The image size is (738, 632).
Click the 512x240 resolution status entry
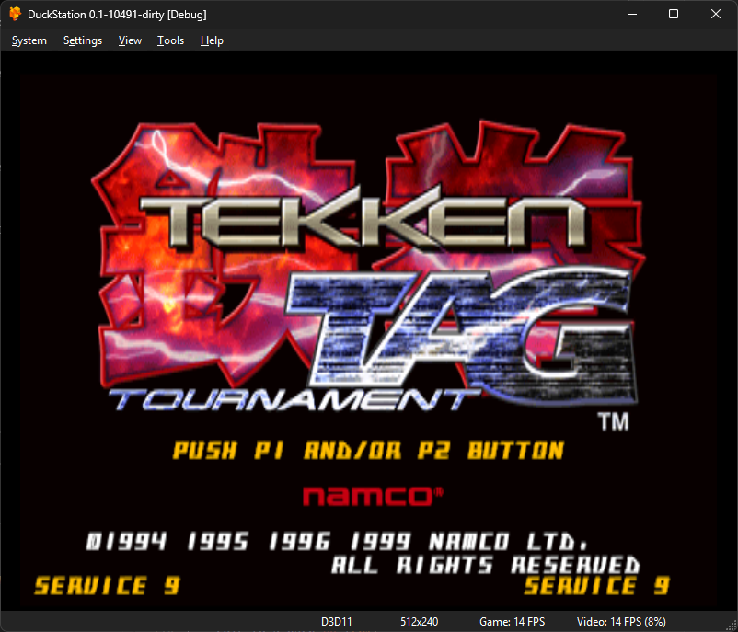(x=420, y=622)
